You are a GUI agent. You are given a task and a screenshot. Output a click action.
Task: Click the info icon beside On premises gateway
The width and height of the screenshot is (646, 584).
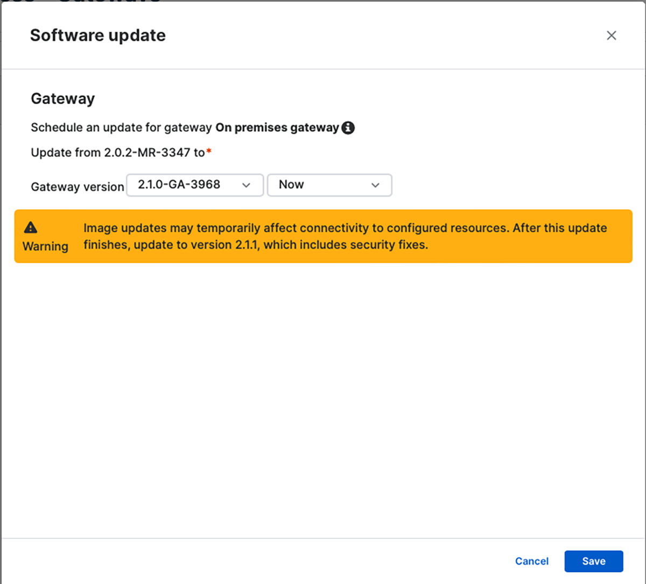click(348, 128)
